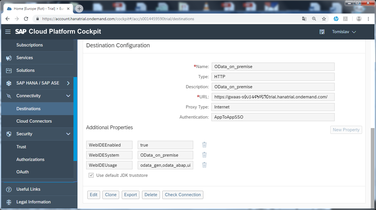Remove WebIDEUsage property with trash icon
The image size is (376, 210).
pyautogui.click(x=204, y=165)
